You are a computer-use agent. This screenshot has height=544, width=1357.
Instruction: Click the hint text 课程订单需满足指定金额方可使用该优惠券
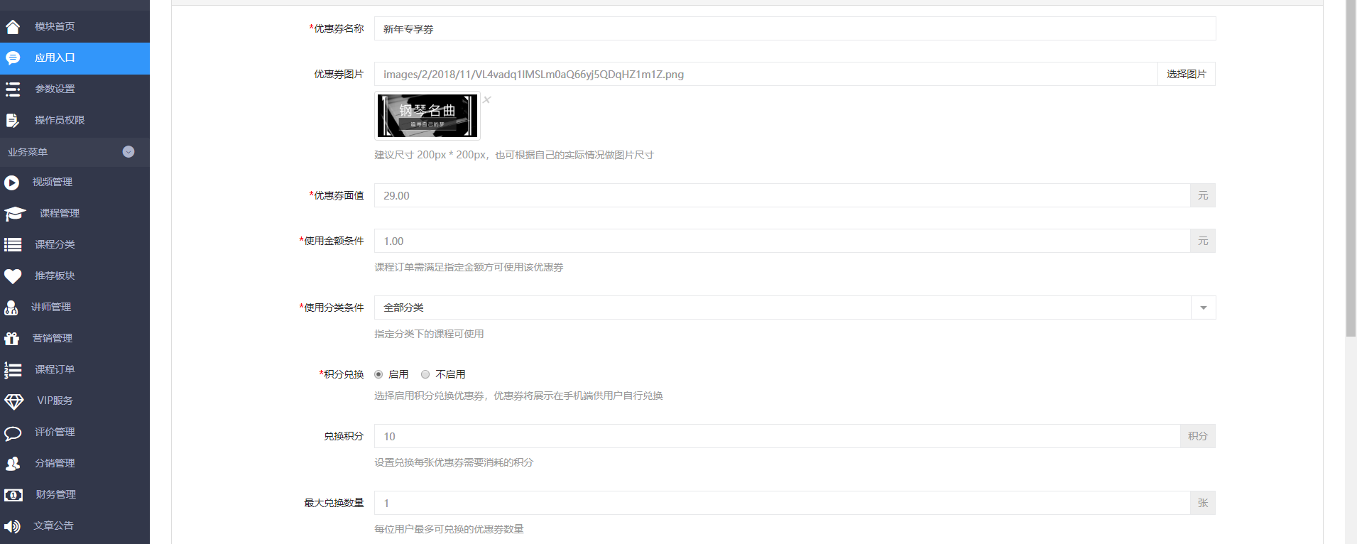[469, 267]
